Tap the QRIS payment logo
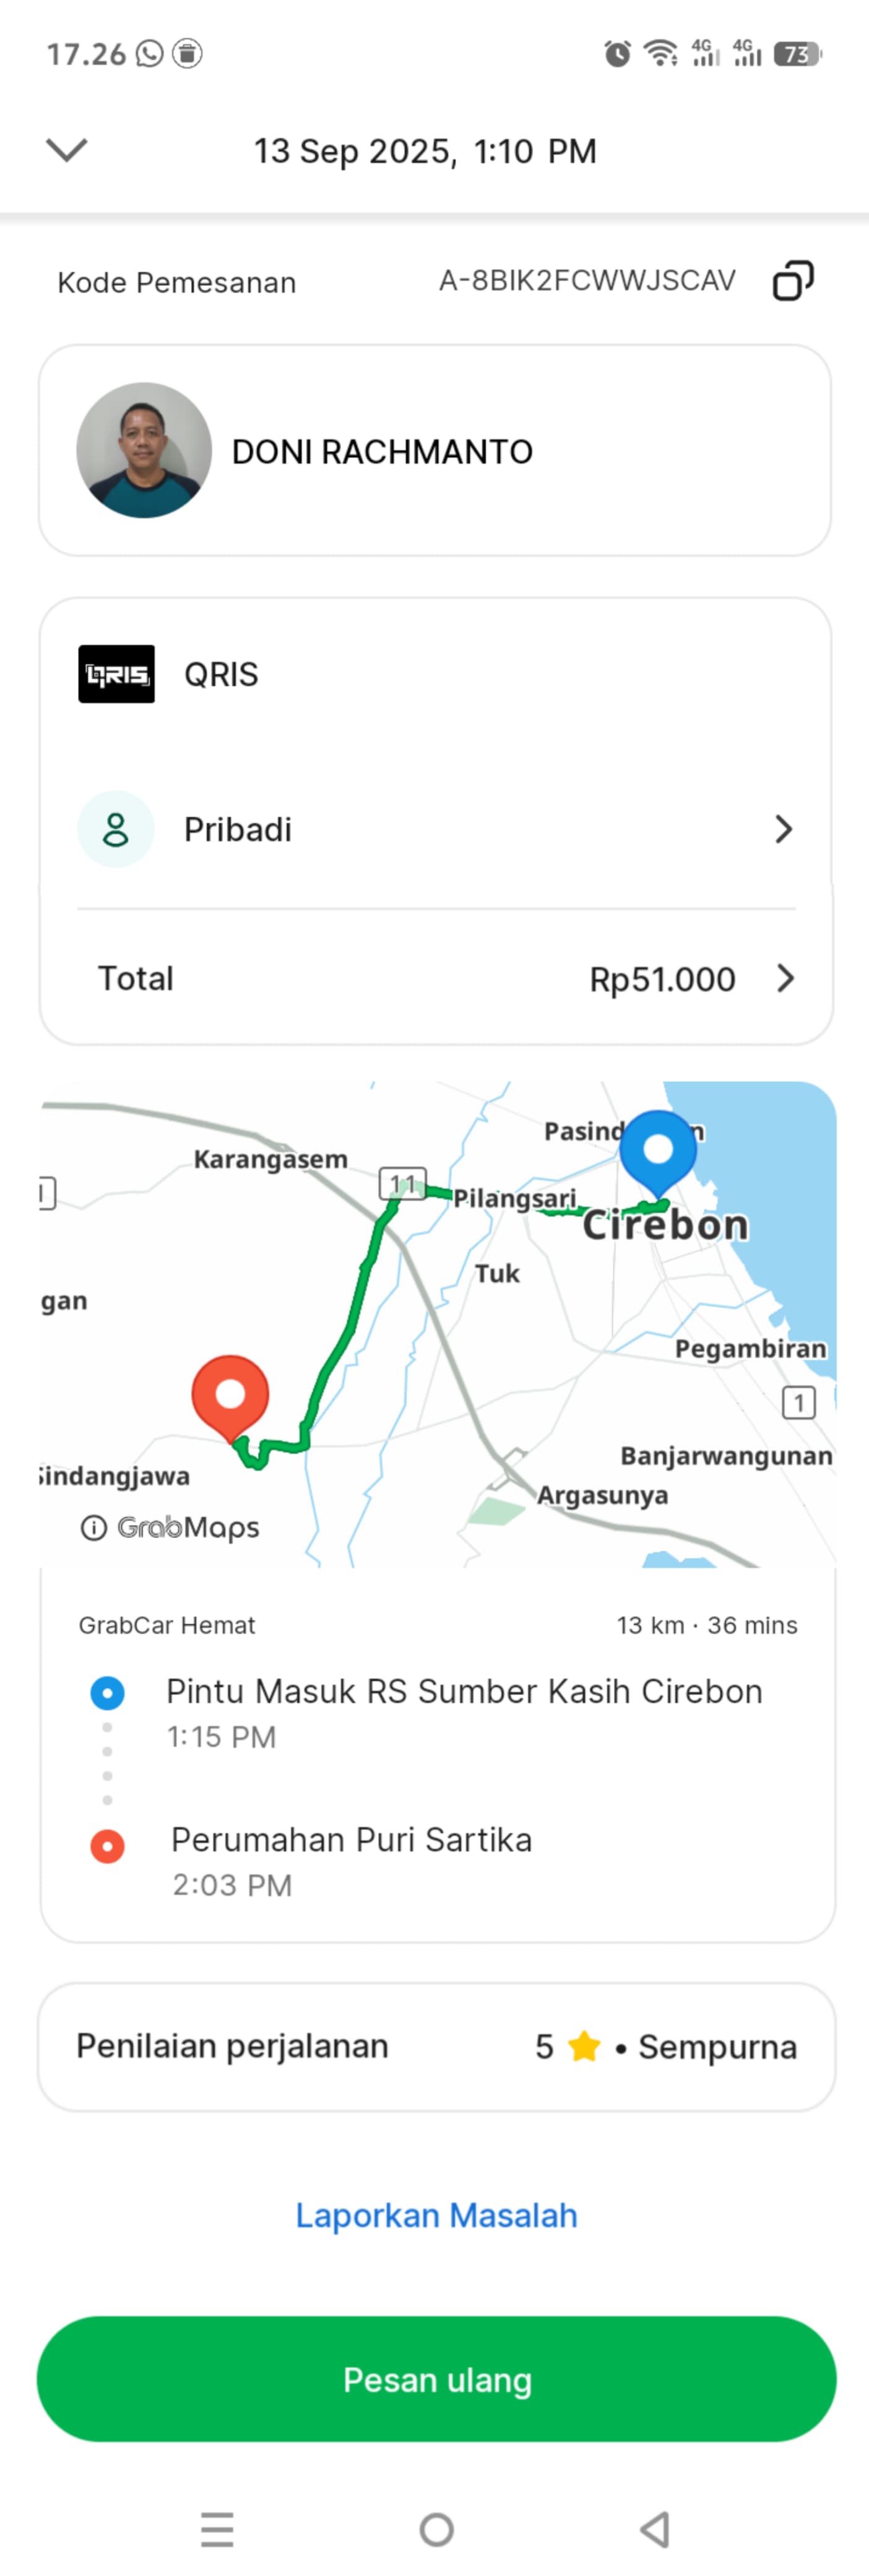The image size is (869, 2576). click(117, 674)
